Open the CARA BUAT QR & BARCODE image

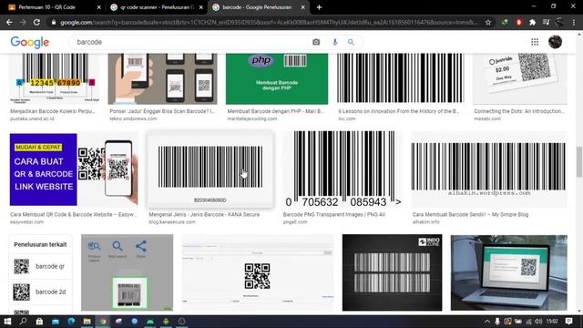pos(74,169)
